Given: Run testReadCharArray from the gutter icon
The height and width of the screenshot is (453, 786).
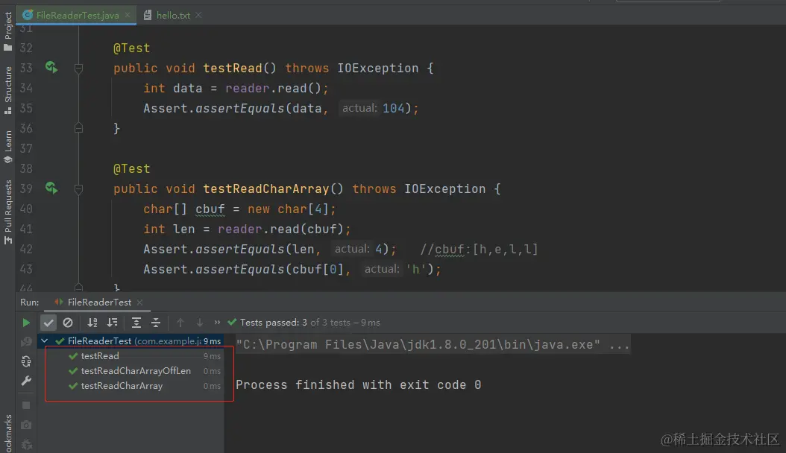Looking at the screenshot, I should point(51,189).
